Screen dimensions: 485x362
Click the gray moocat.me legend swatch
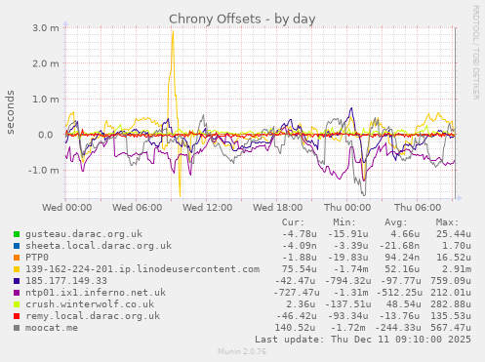[x=17, y=328]
